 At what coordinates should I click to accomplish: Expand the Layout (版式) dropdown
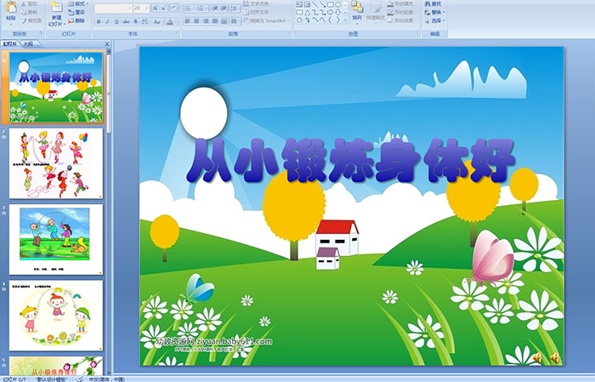click(78, 3)
